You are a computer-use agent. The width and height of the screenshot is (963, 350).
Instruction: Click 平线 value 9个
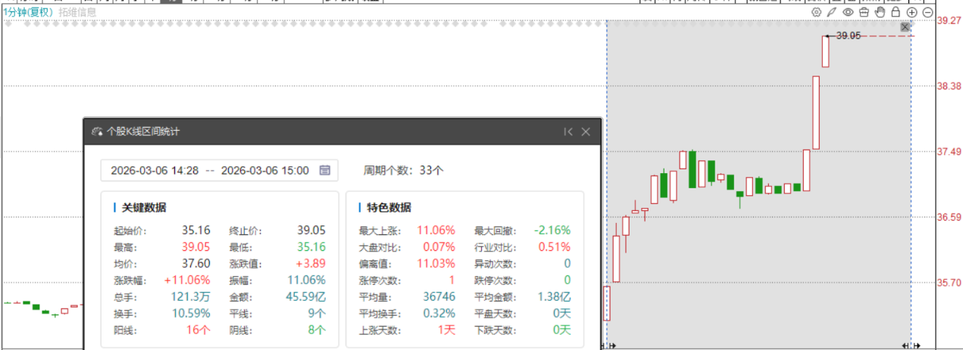[317, 313]
